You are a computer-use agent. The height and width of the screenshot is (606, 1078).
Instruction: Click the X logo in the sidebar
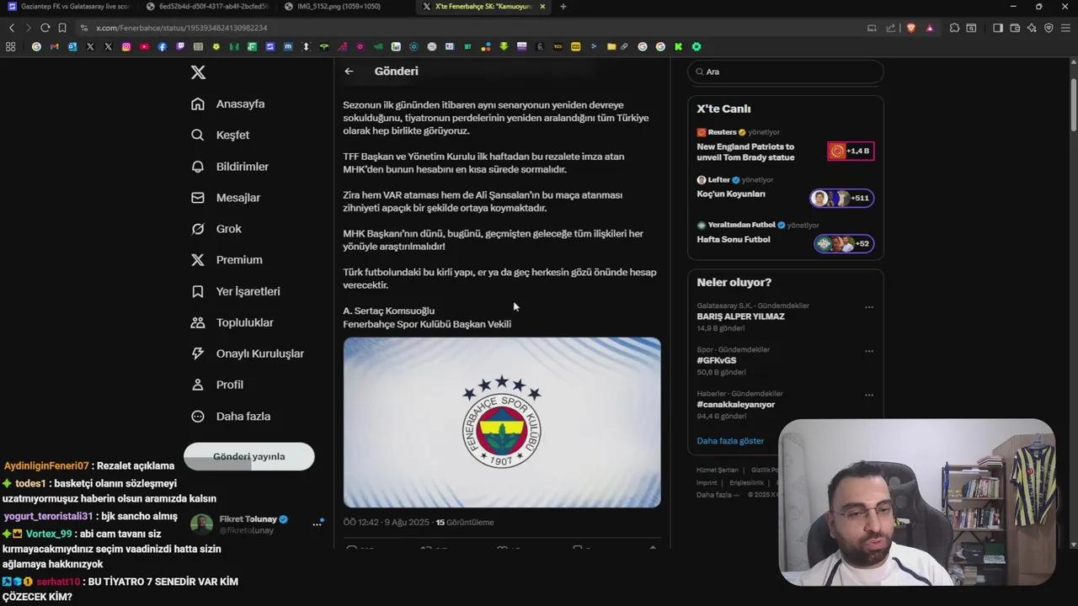pos(198,72)
